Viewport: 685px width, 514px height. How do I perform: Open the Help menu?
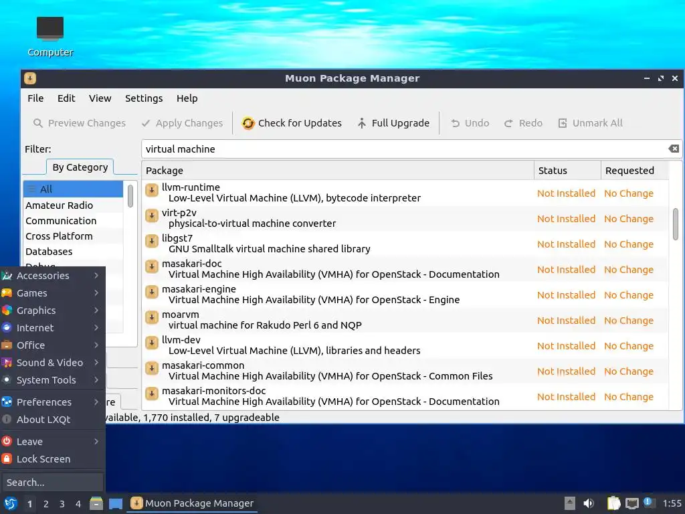187,98
